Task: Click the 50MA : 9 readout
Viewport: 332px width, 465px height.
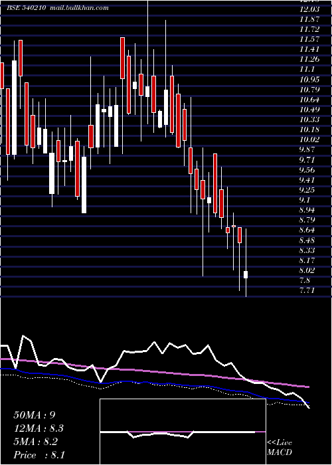Action: pos(35,415)
